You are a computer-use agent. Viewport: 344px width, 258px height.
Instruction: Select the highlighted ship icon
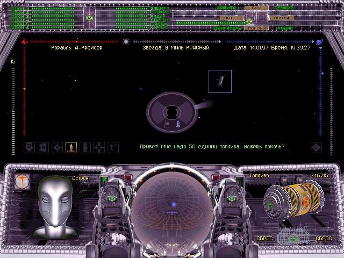pos(71,147)
